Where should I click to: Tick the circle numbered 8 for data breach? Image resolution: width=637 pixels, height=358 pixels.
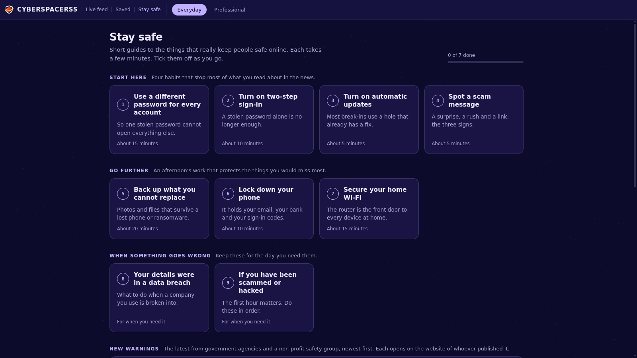pos(123,279)
